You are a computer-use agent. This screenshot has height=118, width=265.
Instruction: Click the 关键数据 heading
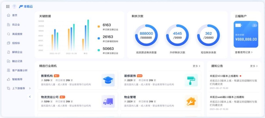(45, 16)
